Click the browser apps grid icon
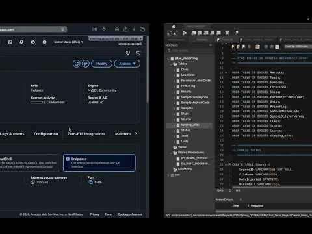This screenshot has height=234, width=312. 95,29
